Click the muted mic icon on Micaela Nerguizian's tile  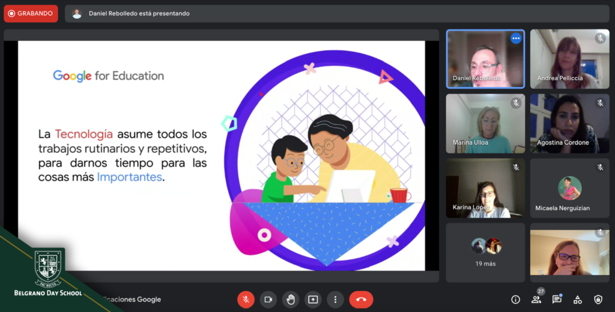[600, 167]
